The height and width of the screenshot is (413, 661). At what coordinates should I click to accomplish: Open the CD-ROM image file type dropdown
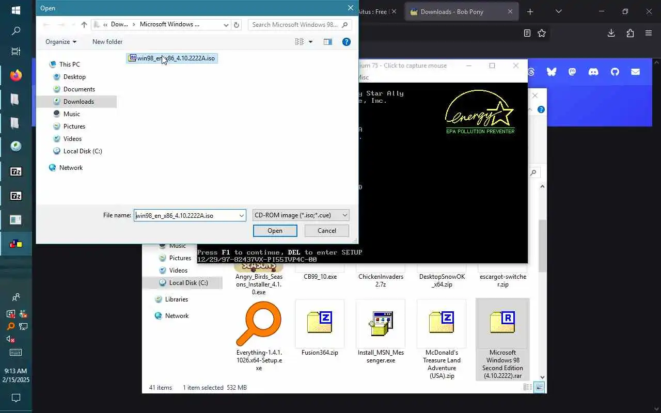[x=301, y=215]
